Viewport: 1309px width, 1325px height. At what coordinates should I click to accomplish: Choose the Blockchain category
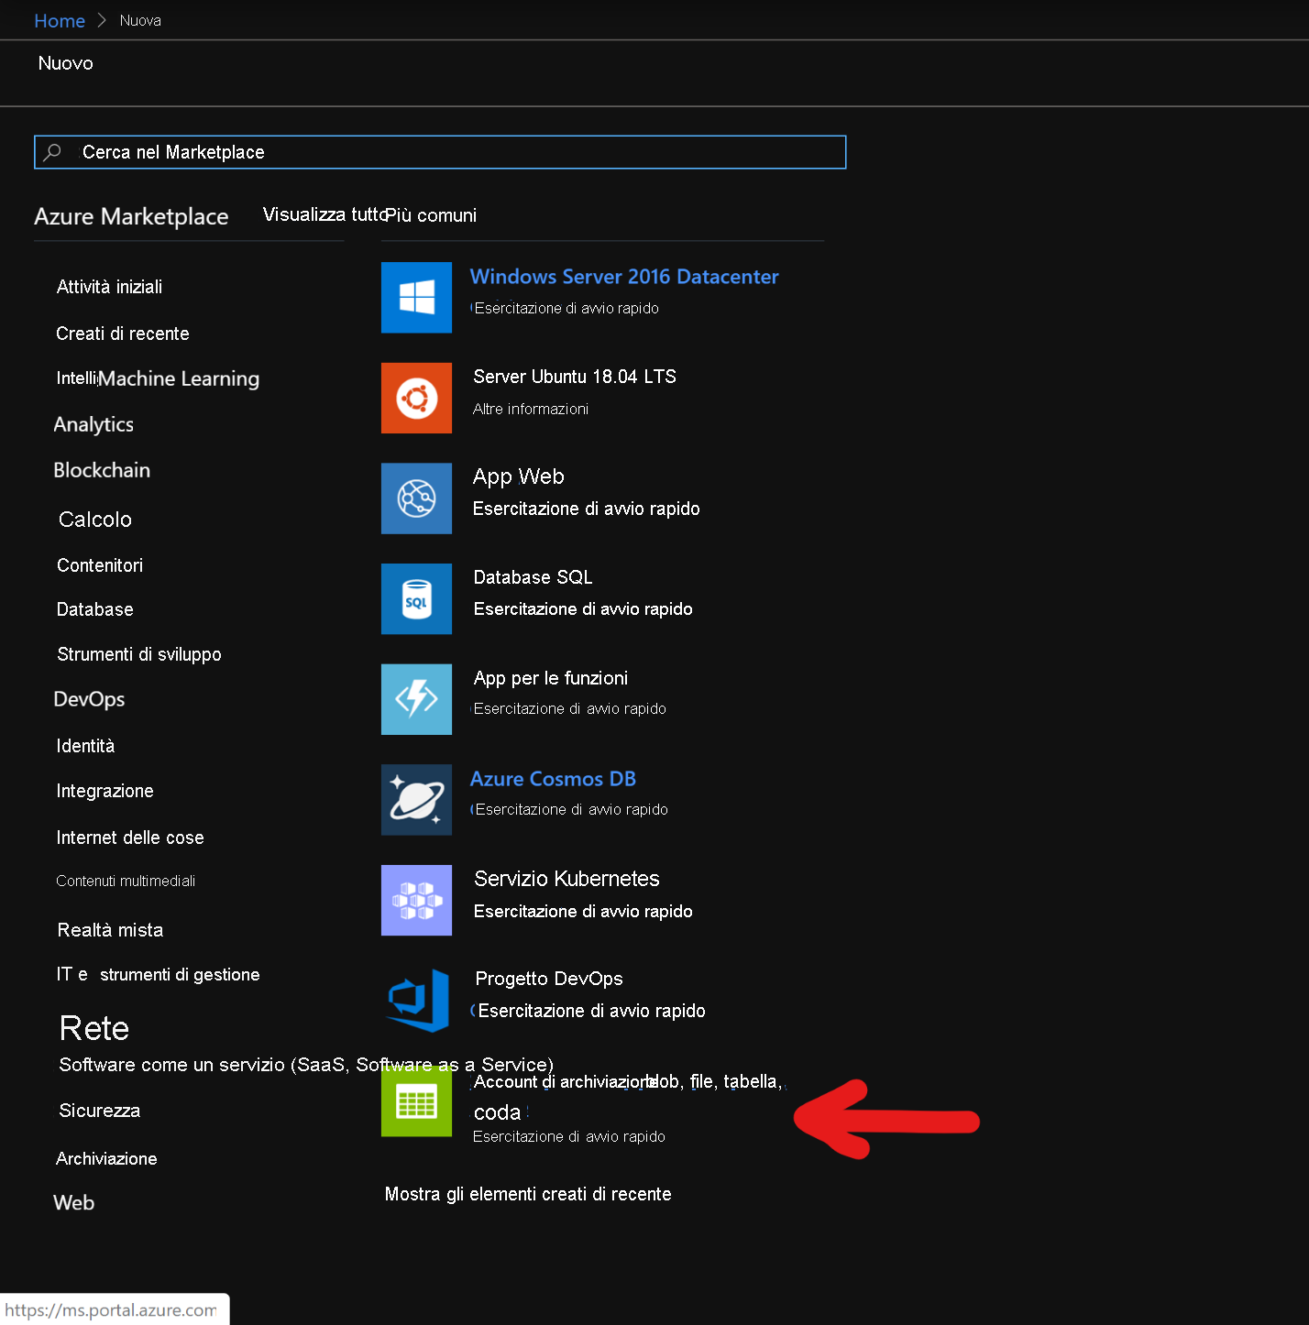pyautogui.click(x=102, y=470)
